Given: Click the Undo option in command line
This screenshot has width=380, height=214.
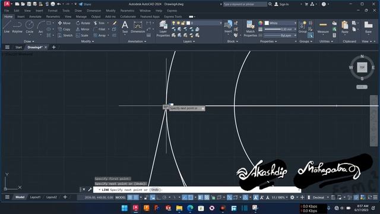Looking at the screenshot, I should [156, 190].
